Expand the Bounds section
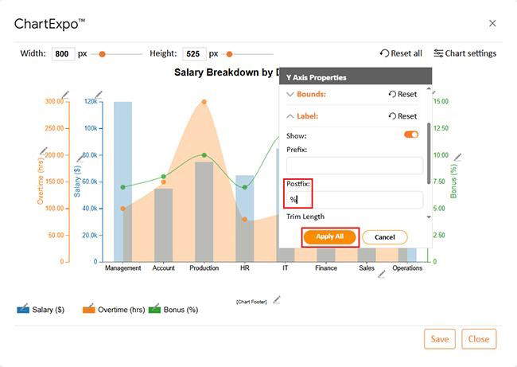 click(290, 94)
